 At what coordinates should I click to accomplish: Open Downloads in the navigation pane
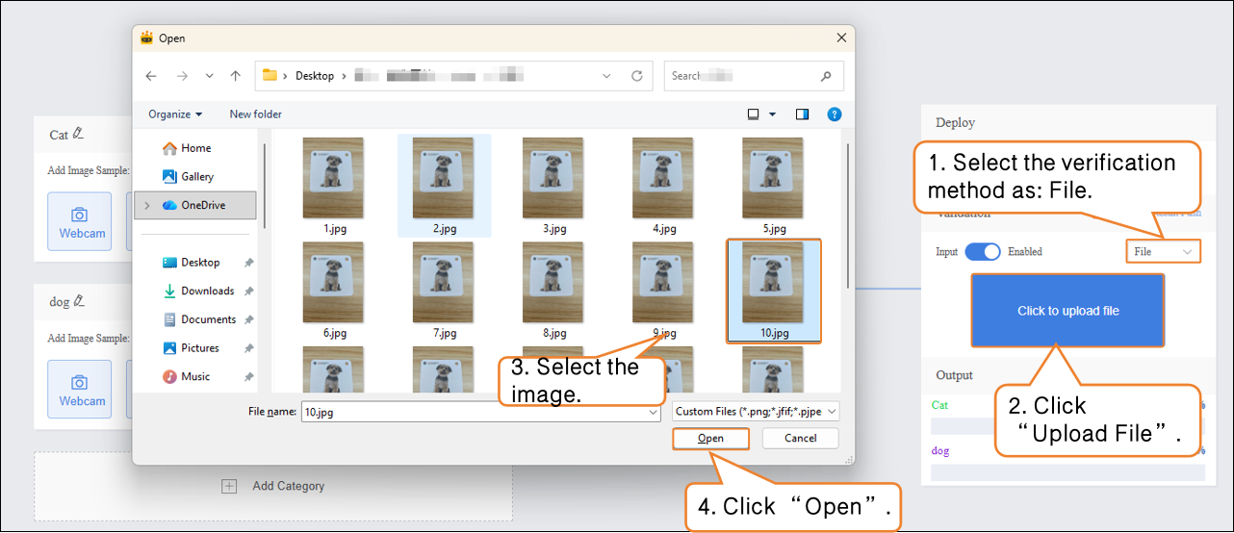click(x=207, y=291)
